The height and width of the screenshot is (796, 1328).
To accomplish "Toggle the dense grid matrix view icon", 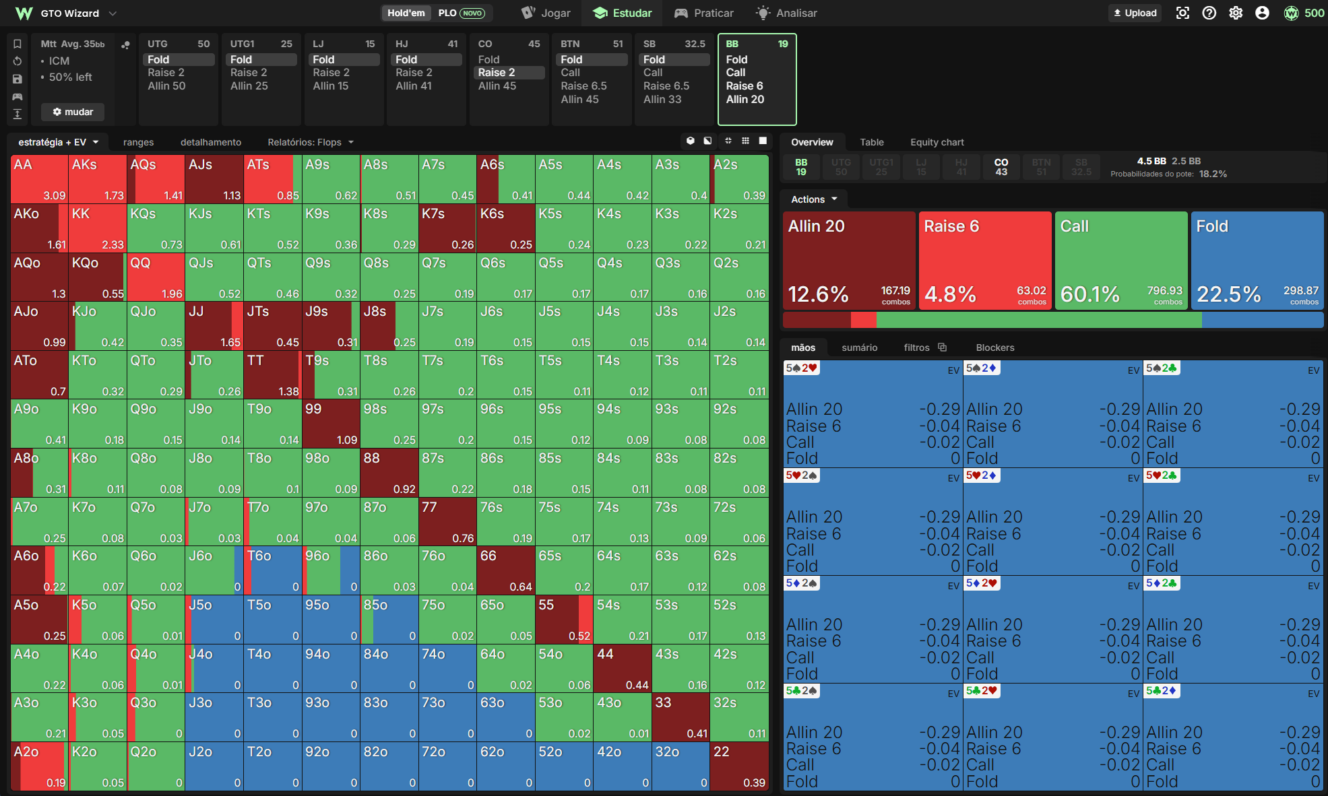I will pyautogui.click(x=745, y=141).
